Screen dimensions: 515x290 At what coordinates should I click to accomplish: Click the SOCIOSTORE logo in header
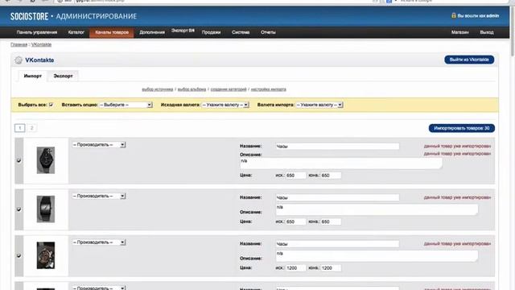29,16
